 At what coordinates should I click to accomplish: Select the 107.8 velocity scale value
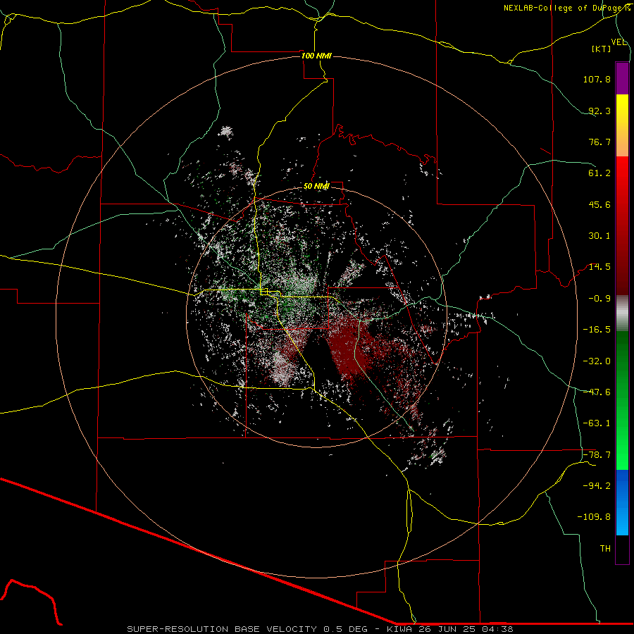tap(597, 79)
